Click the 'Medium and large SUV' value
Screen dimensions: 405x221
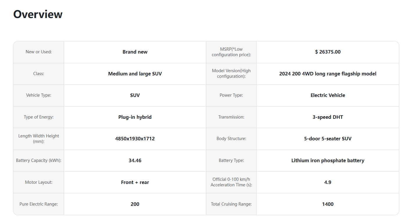(x=135, y=74)
